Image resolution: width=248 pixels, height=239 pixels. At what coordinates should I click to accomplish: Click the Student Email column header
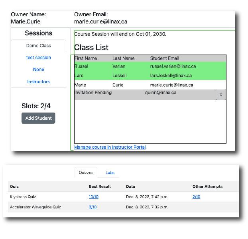[x=165, y=58]
